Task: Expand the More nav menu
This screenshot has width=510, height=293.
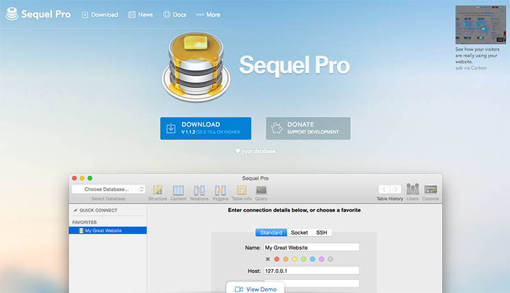Action: [x=208, y=14]
